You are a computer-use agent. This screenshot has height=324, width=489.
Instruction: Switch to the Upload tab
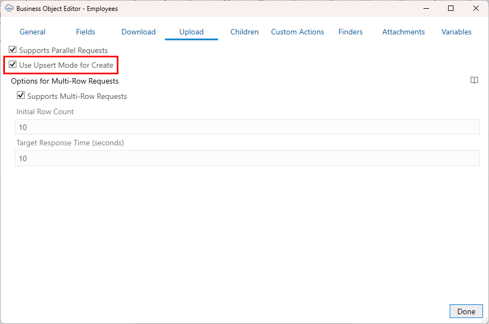tap(191, 32)
